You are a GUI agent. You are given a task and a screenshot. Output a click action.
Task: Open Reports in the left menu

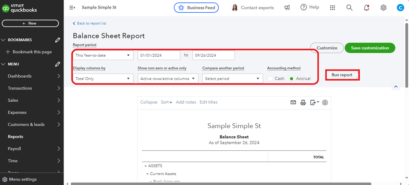[16, 137]
